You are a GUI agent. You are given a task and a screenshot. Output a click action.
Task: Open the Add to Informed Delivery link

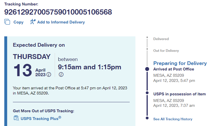point(61,22)
